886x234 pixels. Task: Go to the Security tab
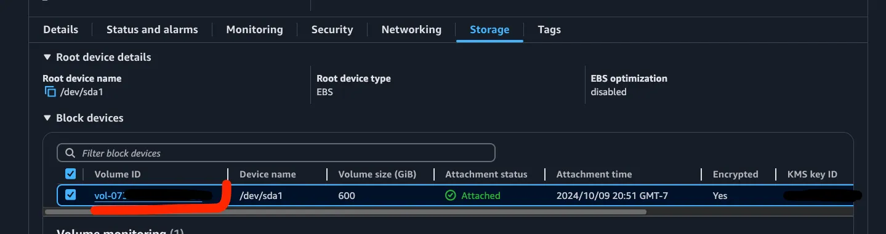[332, 29]
